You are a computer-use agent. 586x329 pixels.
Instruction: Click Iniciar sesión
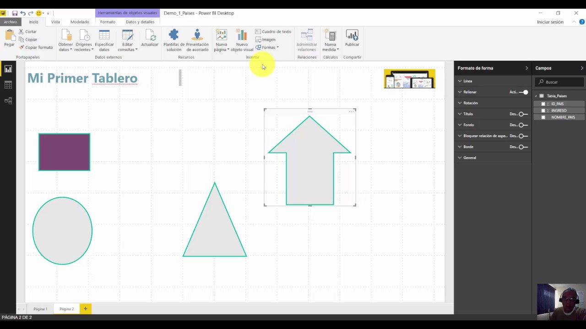click(x=550, y=22)
